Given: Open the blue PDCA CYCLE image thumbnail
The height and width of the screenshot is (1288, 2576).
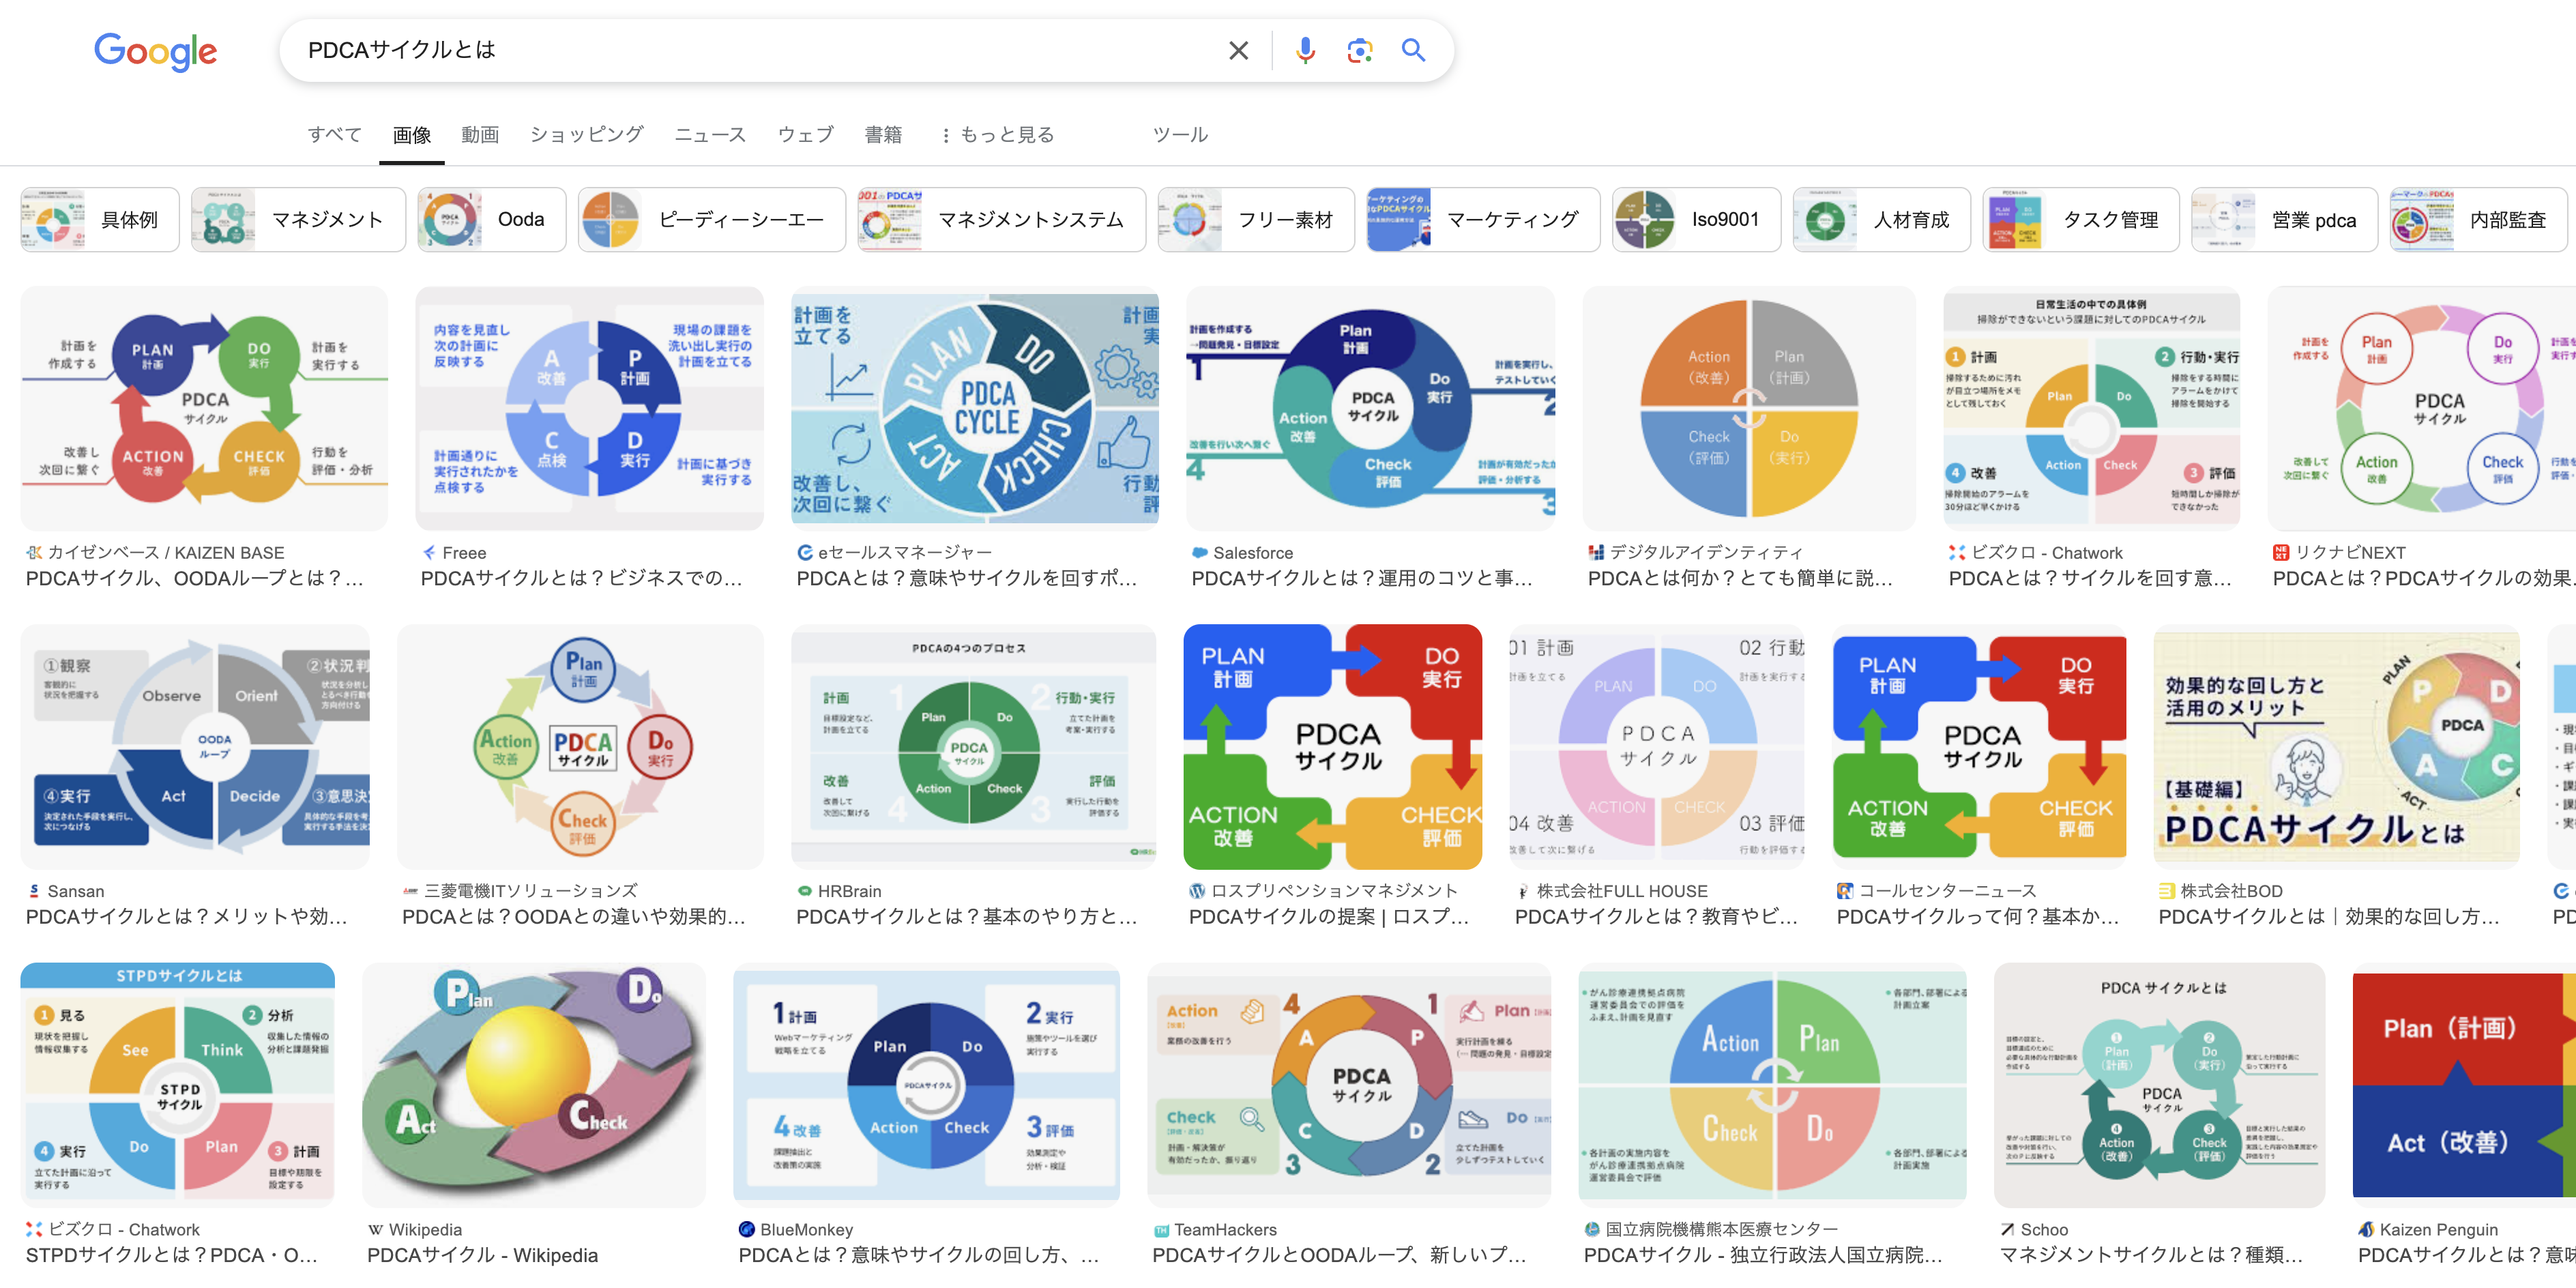Looking at the screenshot, I should 974,408.
